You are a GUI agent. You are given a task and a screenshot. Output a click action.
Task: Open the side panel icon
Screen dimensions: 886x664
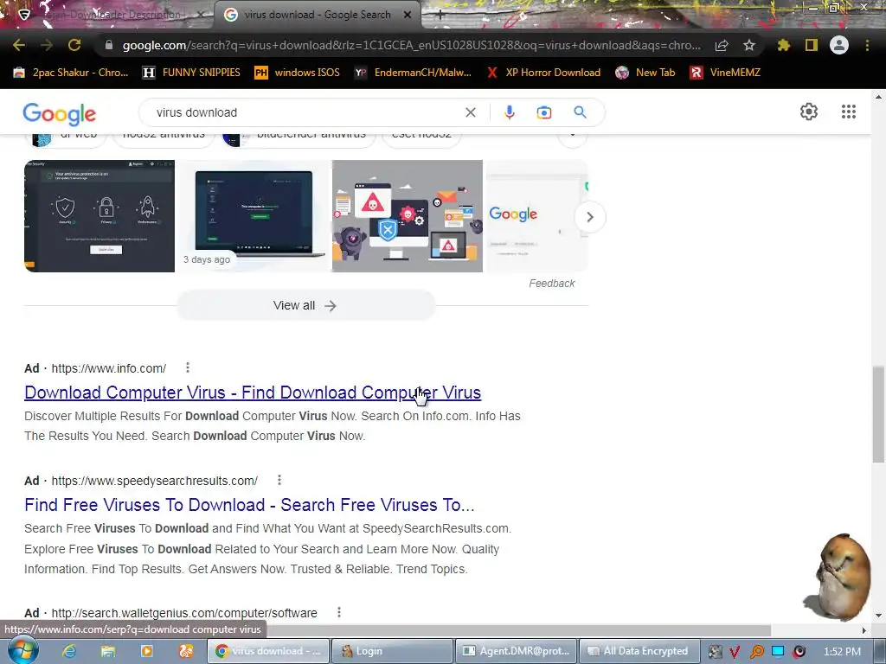pos(812,45)
